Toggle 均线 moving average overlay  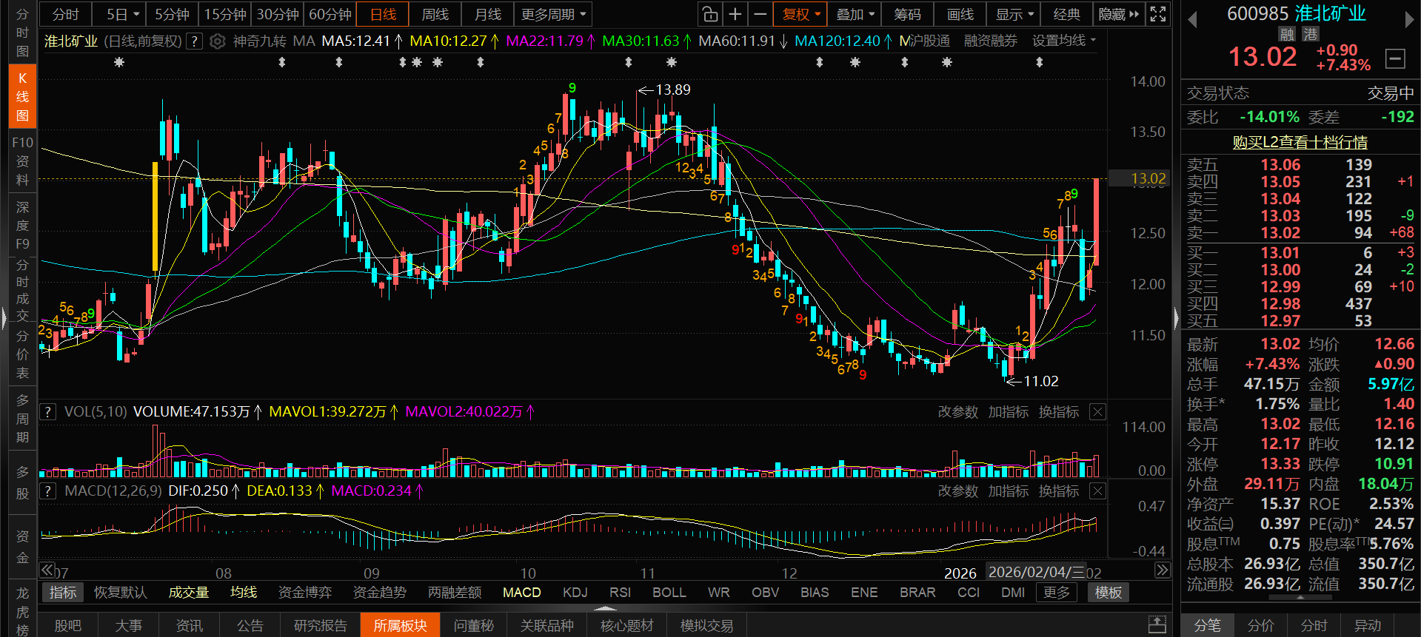(244, 593)
